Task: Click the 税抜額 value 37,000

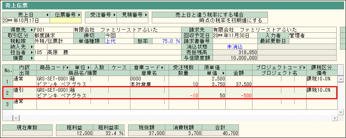Action: pos(147,133)
